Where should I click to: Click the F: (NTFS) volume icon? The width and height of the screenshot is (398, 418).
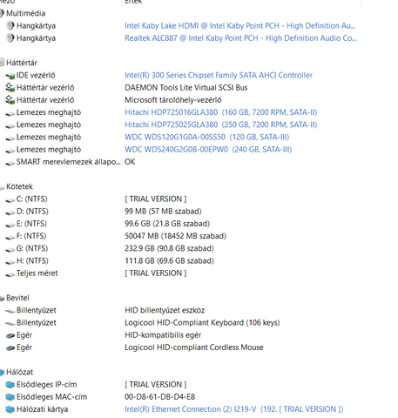pyautogui.click(x=10, y=238)
